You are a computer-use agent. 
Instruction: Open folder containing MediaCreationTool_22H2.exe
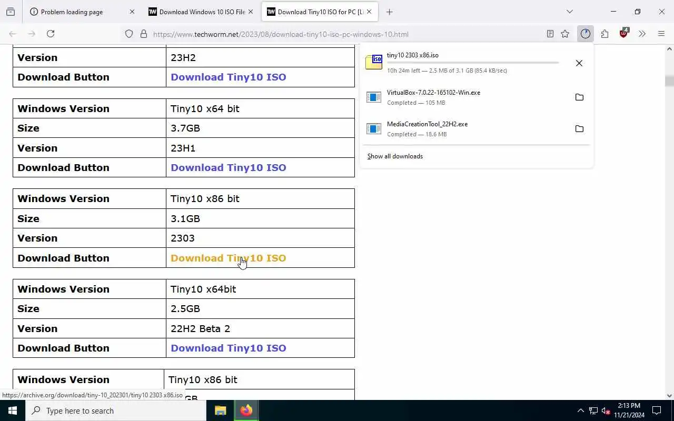point(579,129)
